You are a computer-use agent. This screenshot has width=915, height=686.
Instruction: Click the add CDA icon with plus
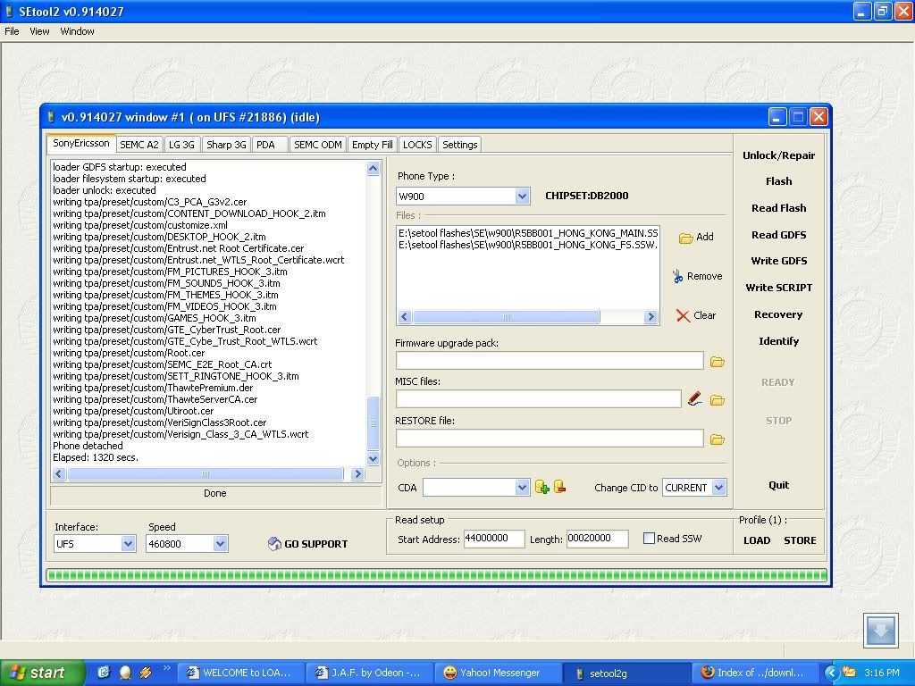point(541,487)
